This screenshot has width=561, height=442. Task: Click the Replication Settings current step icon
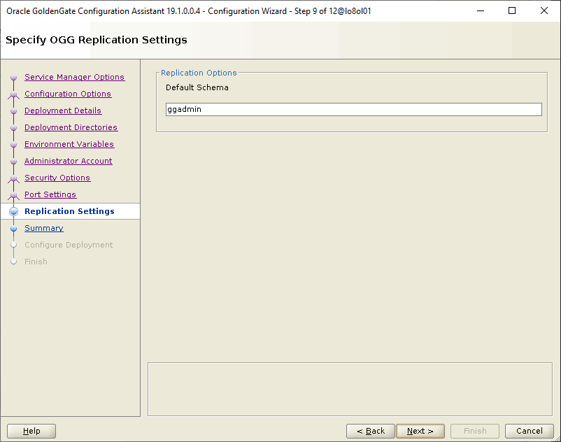13,212
